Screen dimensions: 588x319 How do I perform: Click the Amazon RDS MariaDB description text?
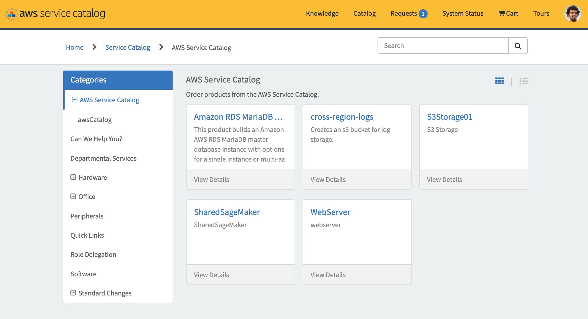239,144
